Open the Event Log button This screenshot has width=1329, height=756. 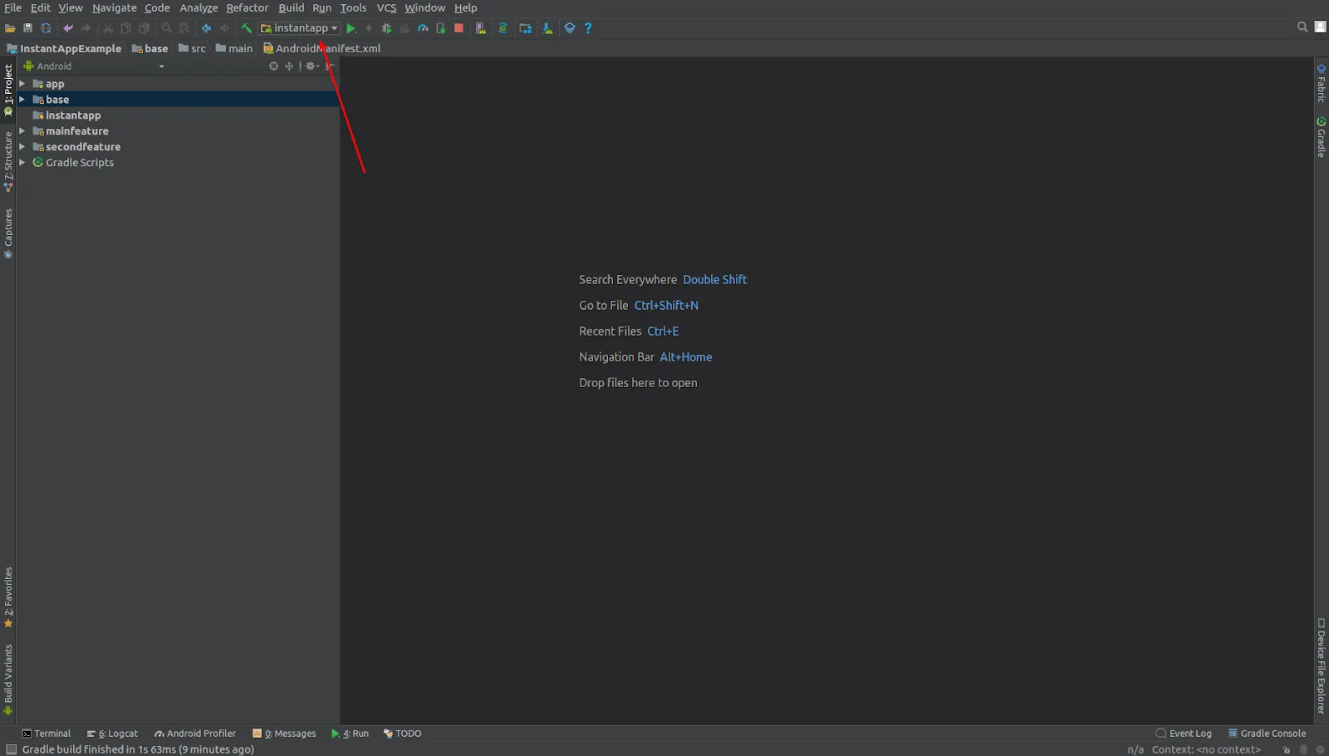(1184, 734)
